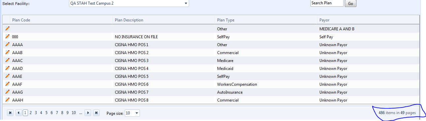
Task: Go to page 6
Action: pyautogui.click(x=52, y=113)
